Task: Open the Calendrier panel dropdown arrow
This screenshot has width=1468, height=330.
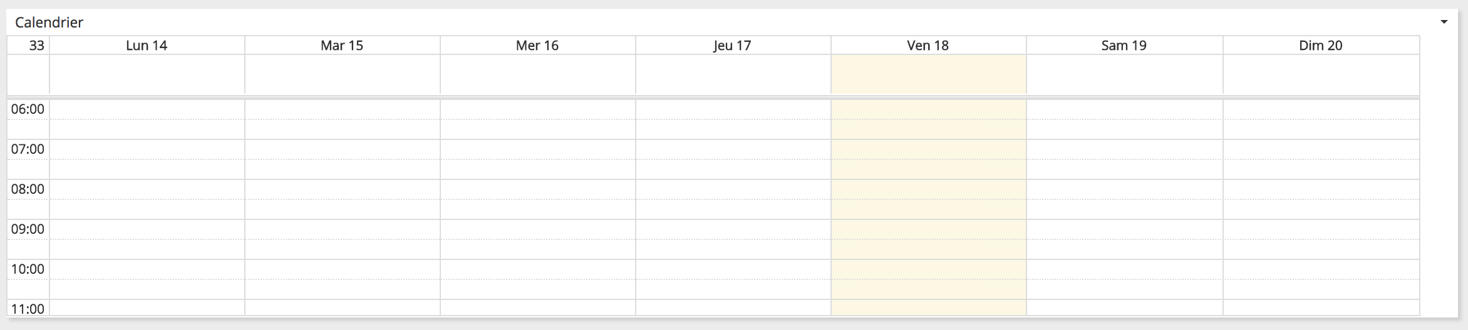Action: pyautogui.click(x=1444, y=22)
